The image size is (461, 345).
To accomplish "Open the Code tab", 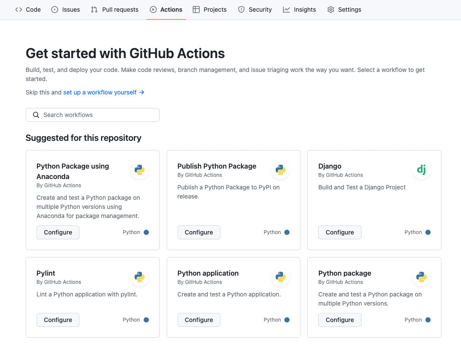I will tap(28, 10).
